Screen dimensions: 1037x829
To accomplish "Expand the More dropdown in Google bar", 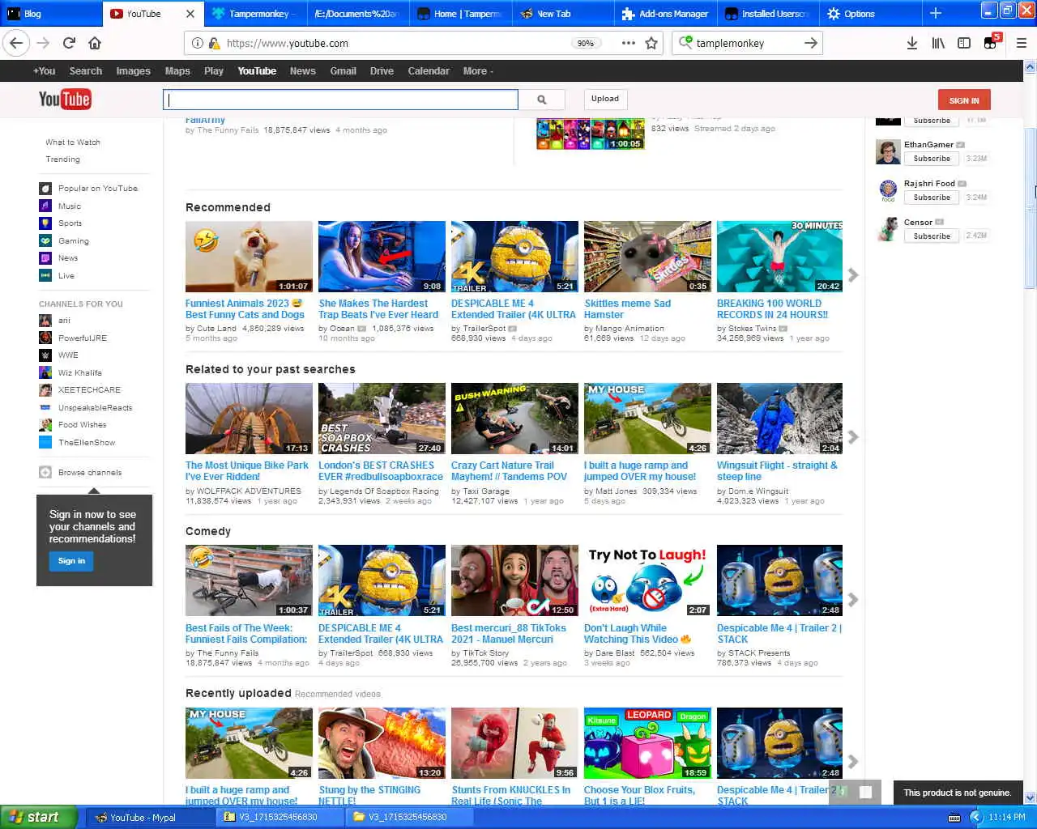I will pos(478,71).
